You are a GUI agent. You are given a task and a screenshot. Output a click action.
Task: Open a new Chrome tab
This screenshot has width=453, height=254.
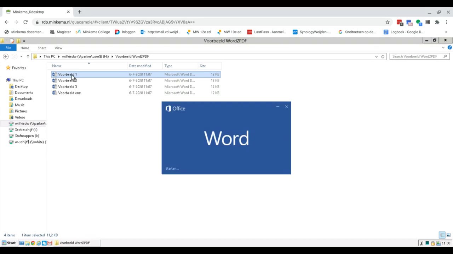pyautogui.click(x=79, y=12)
